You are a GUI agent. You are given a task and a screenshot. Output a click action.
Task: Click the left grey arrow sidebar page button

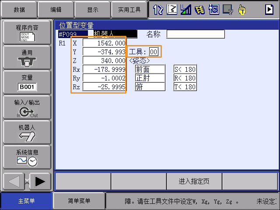(14, 182)
